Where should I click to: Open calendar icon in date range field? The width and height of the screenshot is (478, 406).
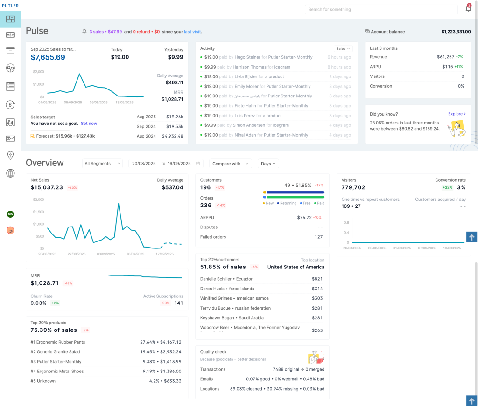pyautogui.click(x=198, y=164)
